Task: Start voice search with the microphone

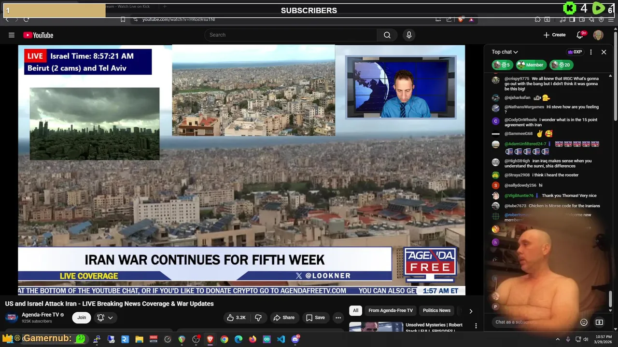Action: [409, 35]
